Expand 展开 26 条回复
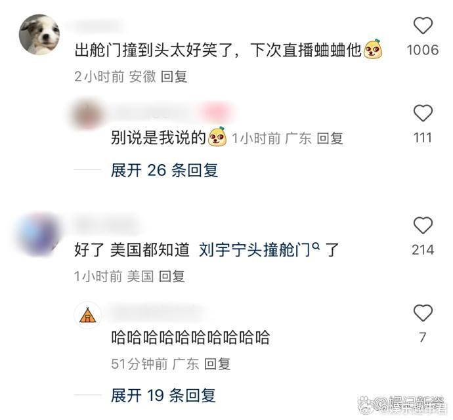The width and height of the screenshot is (453, 420). coord(164,170)
